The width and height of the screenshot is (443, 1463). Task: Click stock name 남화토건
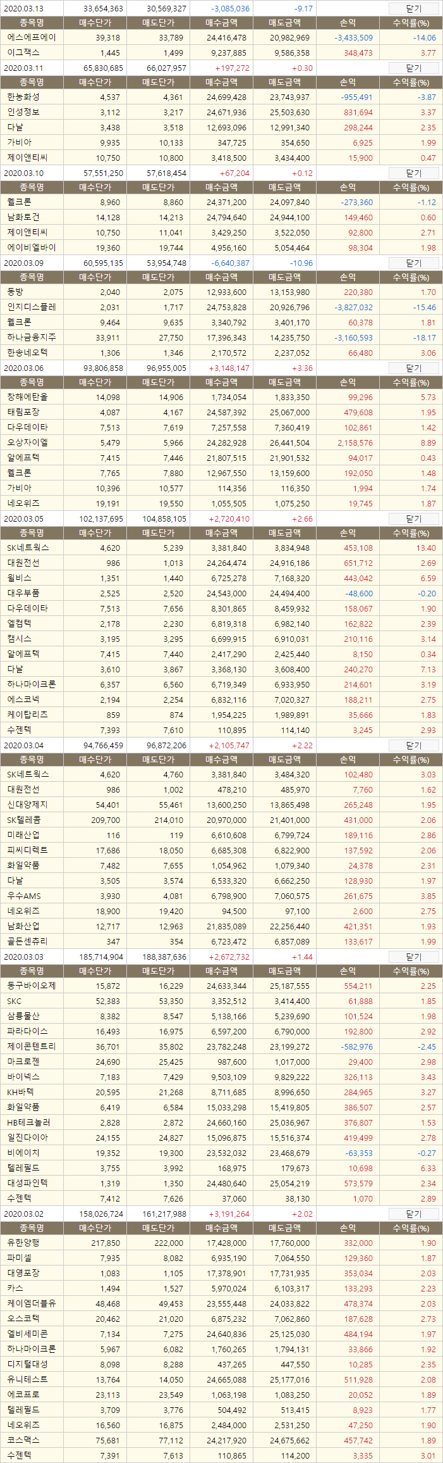pyautogui.click(x=23, y=217)
